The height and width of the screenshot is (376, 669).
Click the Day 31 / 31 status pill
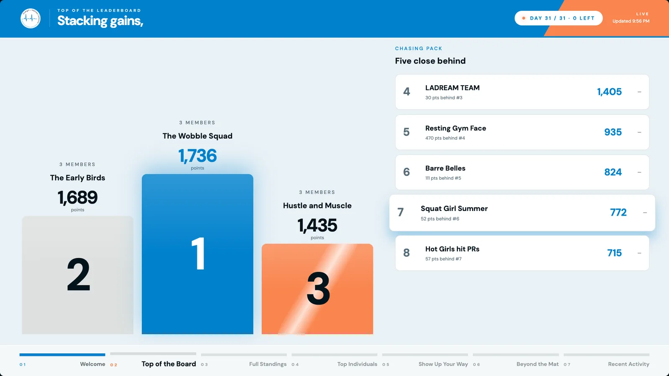pos(559,18)
